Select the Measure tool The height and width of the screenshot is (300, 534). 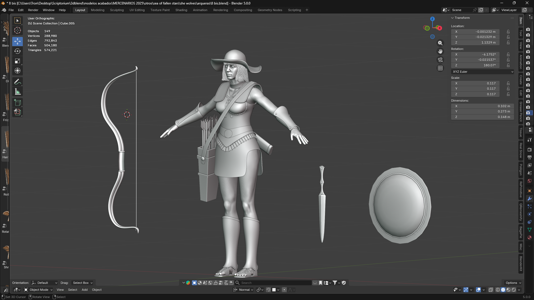(18, 92)
